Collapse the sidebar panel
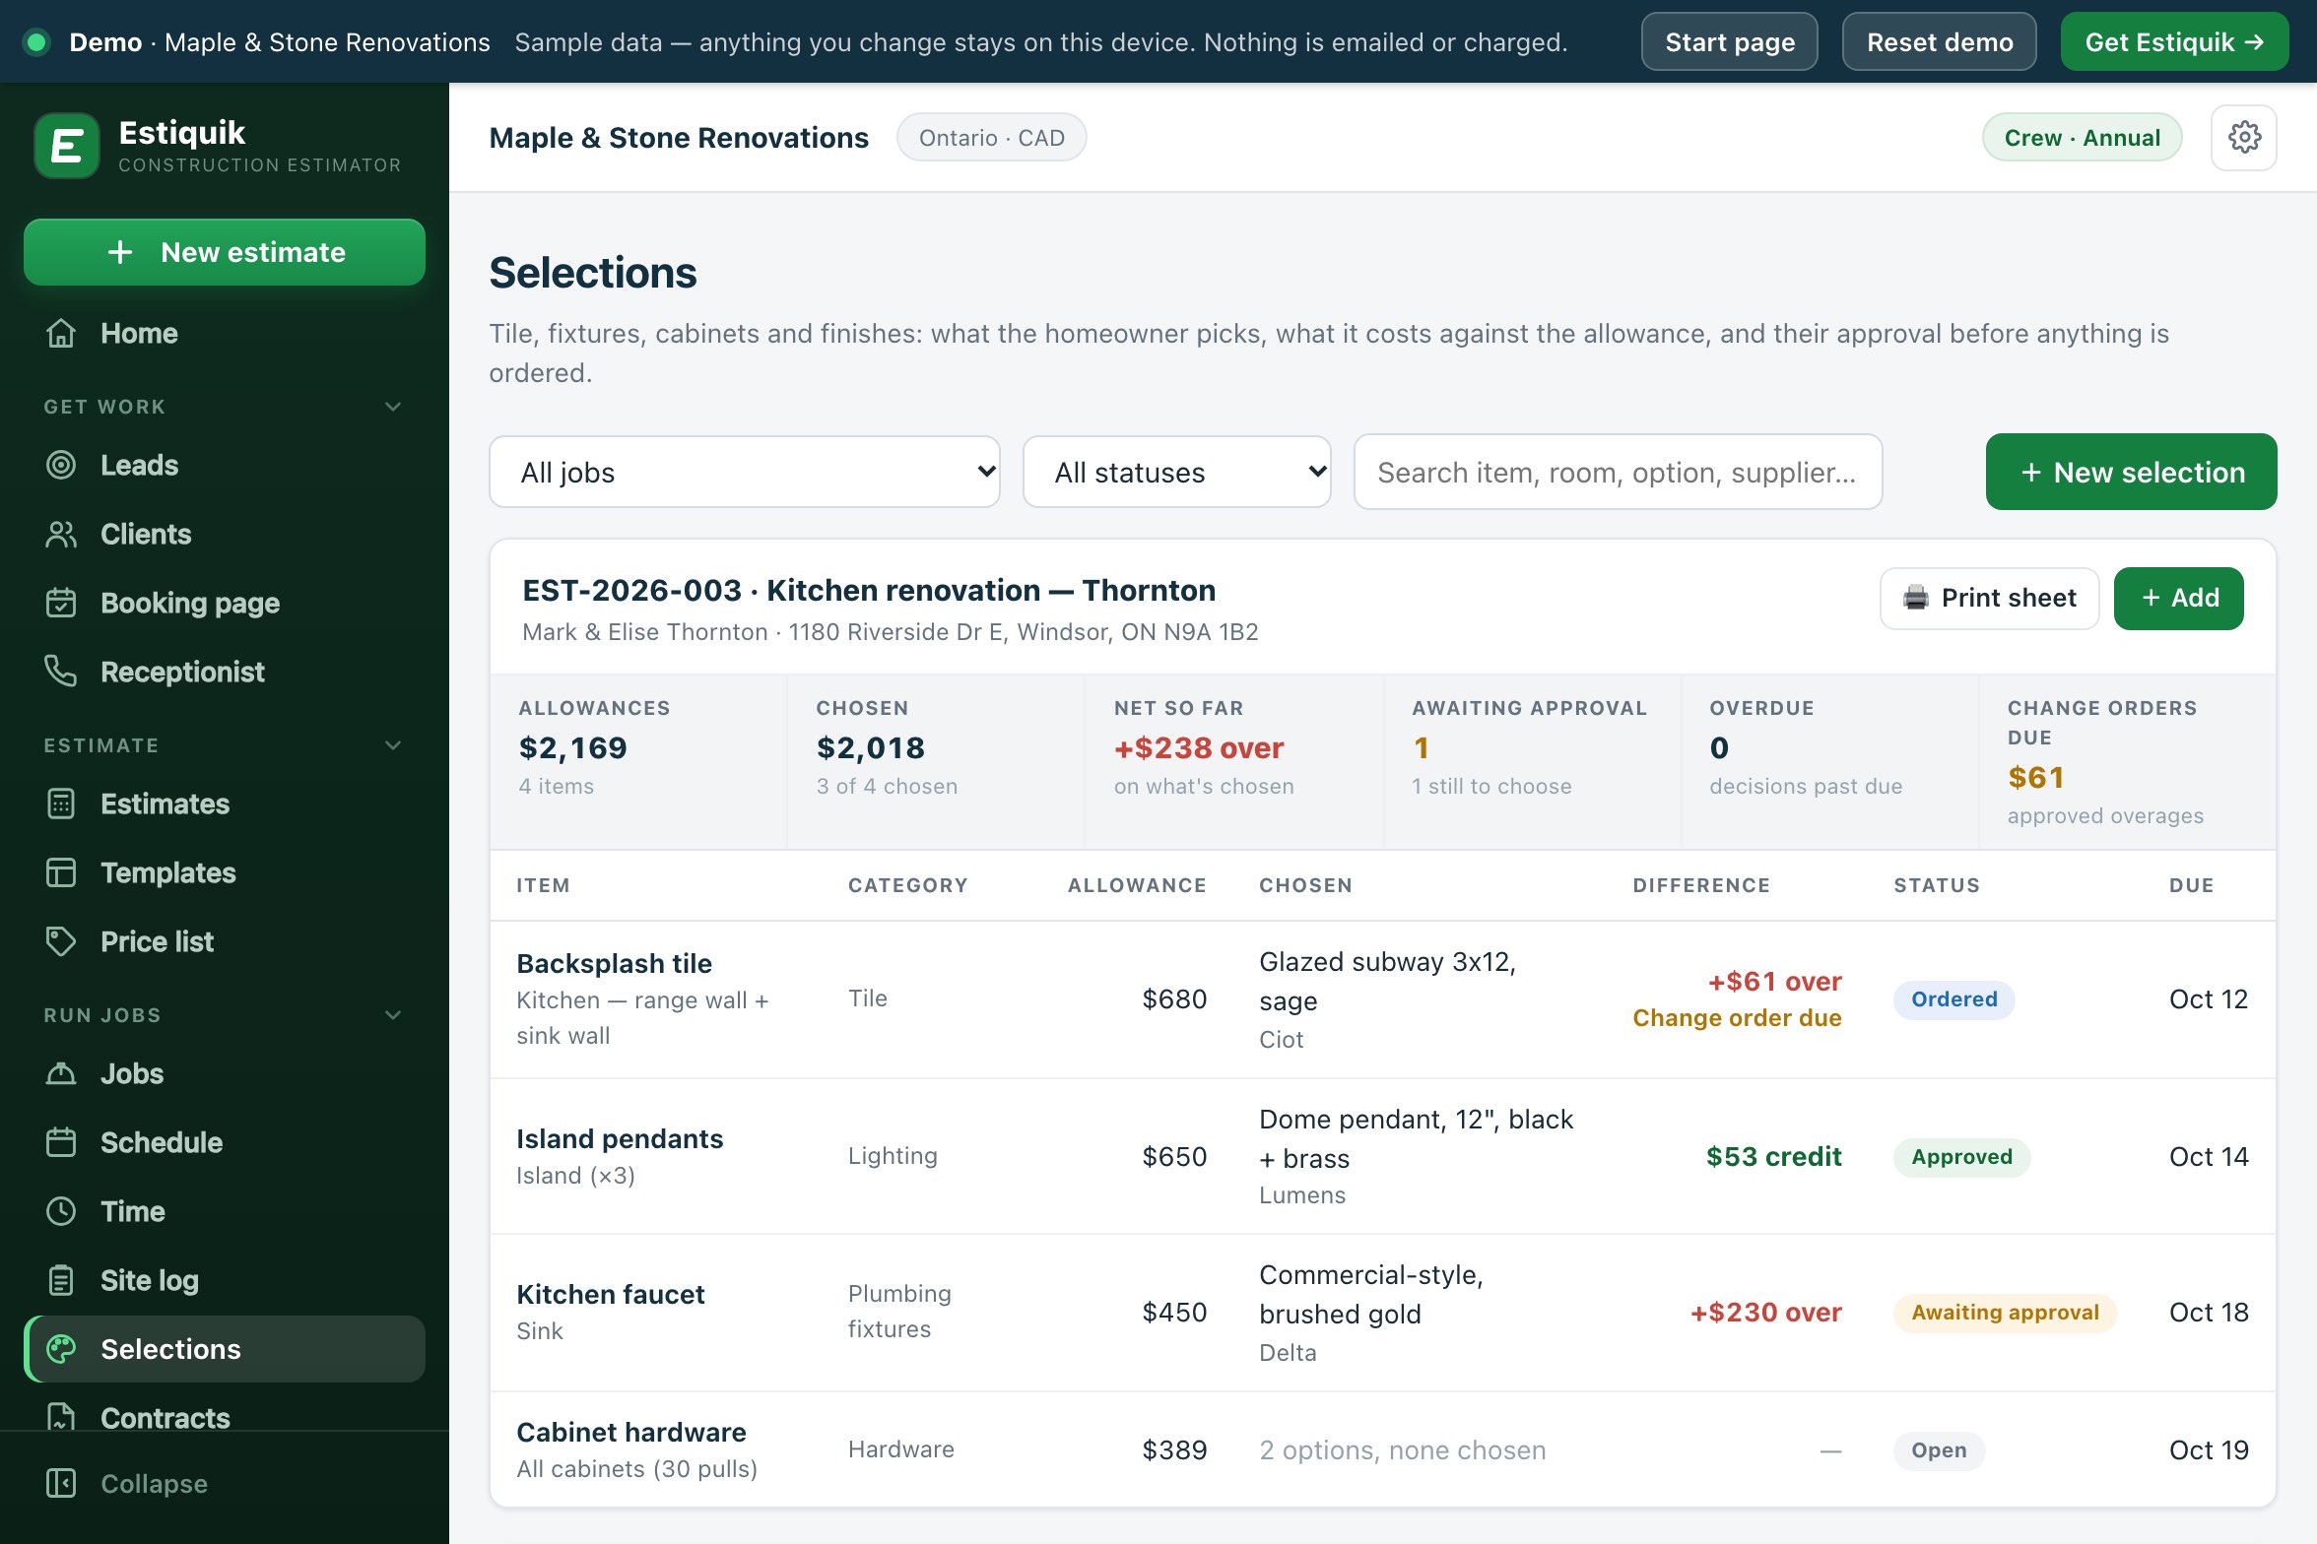The width and height of the screenshot is (2317, 1544). click(126, 1484)
